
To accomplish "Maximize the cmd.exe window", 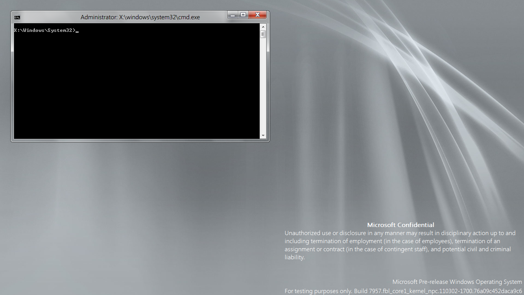I will point(243,15).
